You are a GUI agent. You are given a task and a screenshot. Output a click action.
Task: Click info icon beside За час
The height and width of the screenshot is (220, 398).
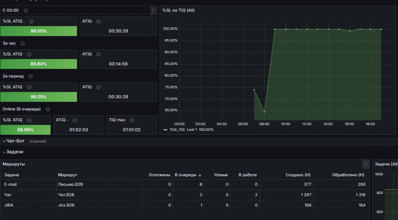click(x=23, y=43)
